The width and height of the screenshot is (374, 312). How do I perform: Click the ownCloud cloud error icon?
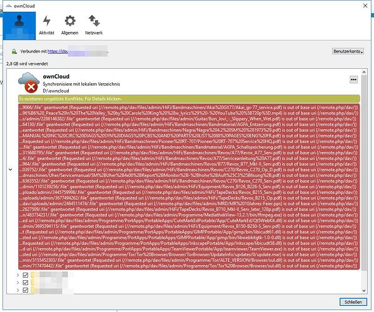[x=29, y=83]
